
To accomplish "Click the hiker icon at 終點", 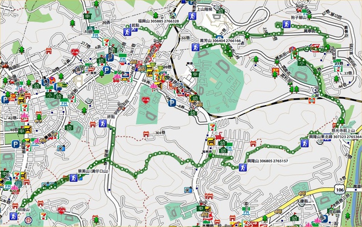I will point(103,123).
